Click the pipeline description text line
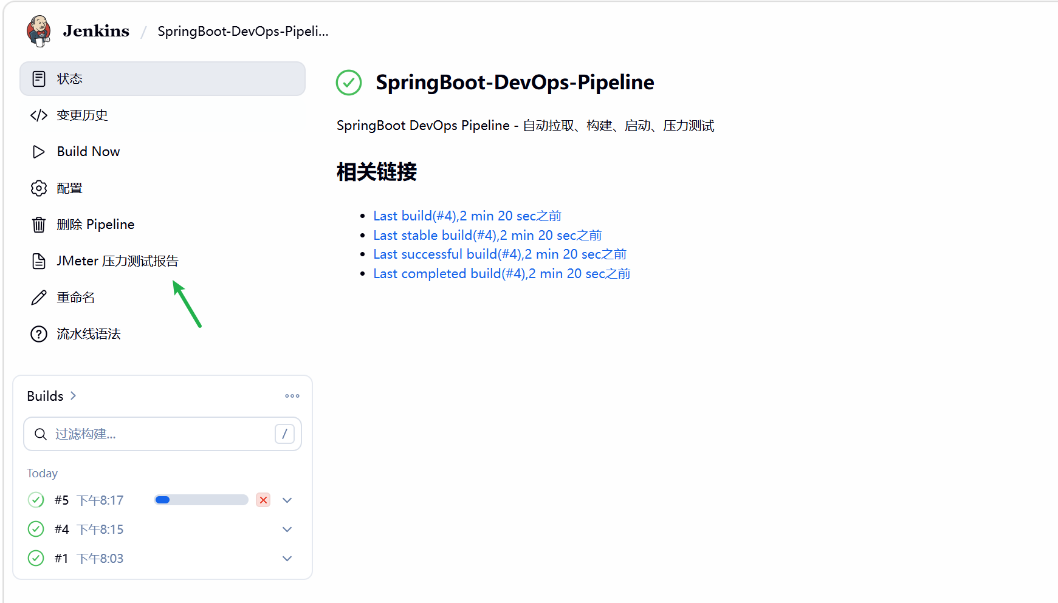The width and height of the screenshot is (1058, 603). click(526, 126)
